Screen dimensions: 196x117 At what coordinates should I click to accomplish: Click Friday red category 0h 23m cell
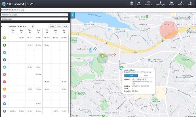[x=47, y=82]
